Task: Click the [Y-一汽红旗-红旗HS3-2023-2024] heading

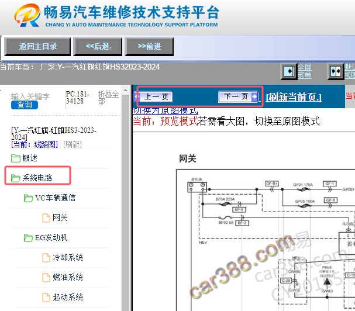Action: point(54,134)
